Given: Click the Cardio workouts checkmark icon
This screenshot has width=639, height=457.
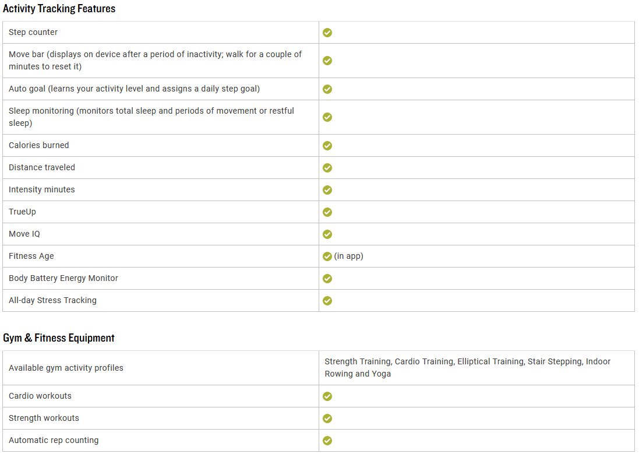Looking at the screenshot, I should point(327,396).
